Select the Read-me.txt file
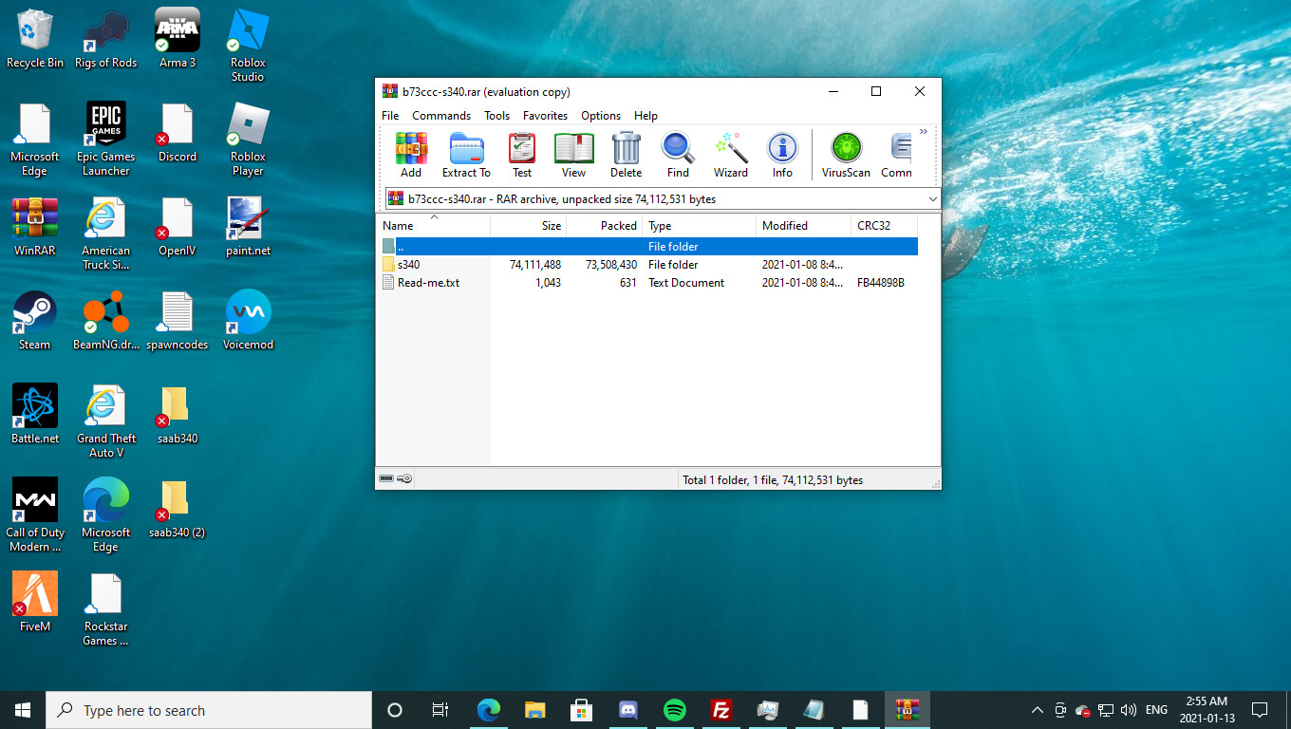The height and width of the screenshot is (729, 1291). (428, 283)
